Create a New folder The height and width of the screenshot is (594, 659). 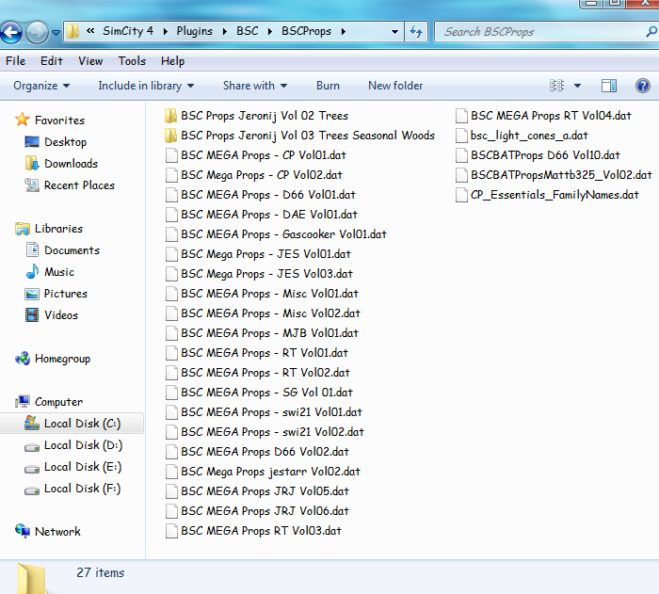pyautogui.click(x=395, y=86)
